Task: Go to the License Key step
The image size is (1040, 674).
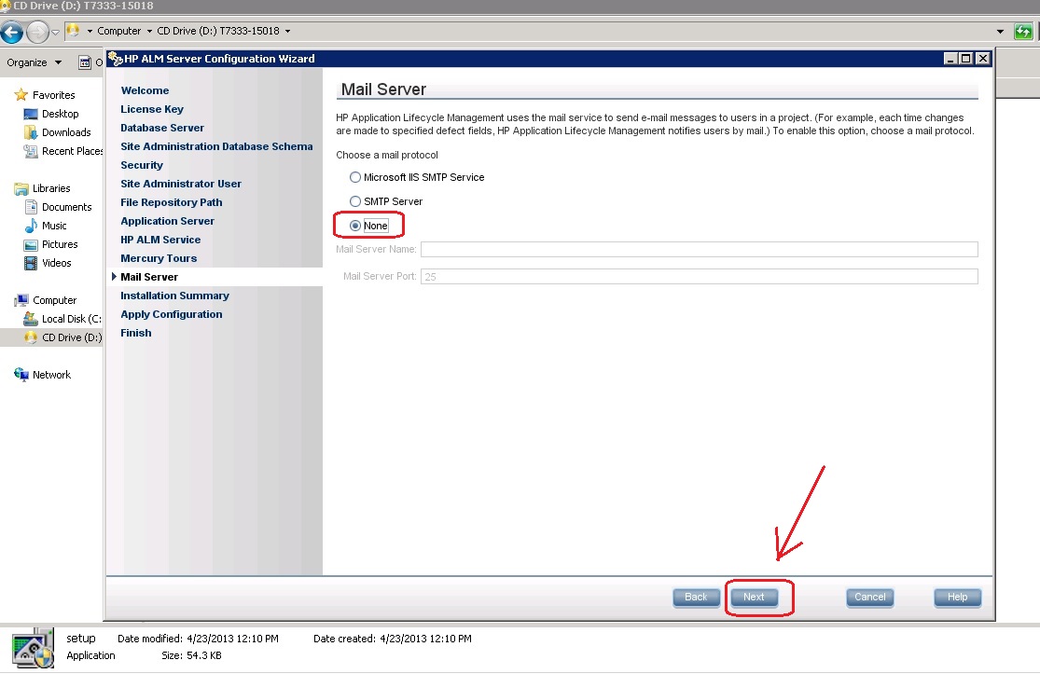Action: click(x=152, y=109)
